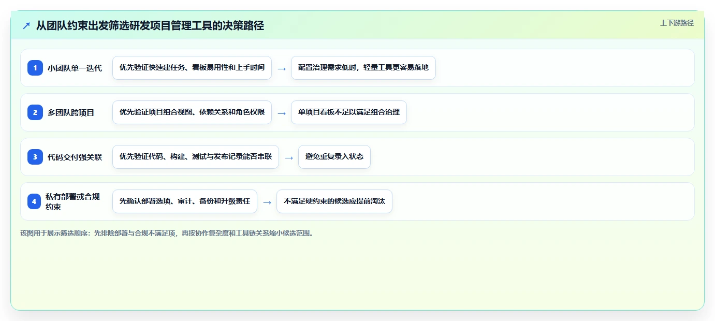The width and height of the screenshot is (715, 321).
Task: Click the box 优先验证代码、构建、测试与发布记录能否串联
Action: (x=196, y=157)
